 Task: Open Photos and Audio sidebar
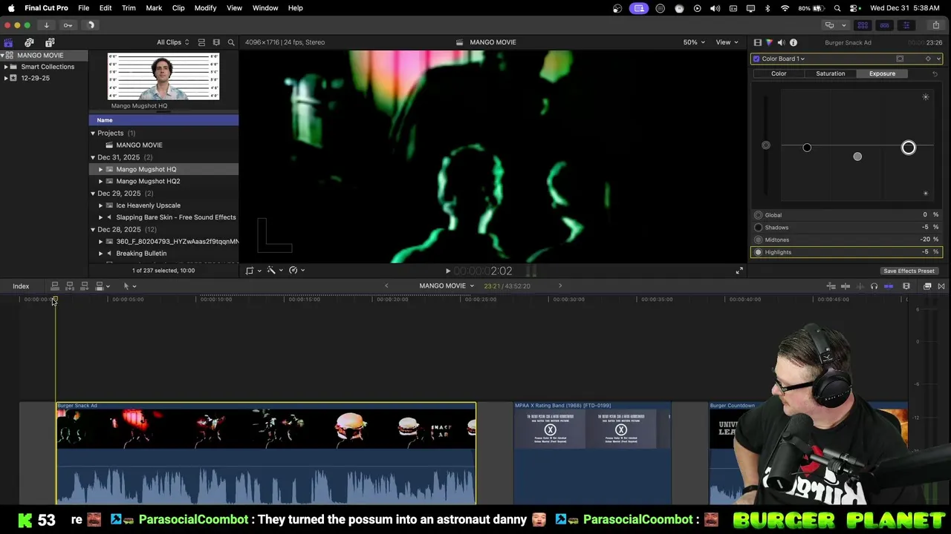coord(29,42)
